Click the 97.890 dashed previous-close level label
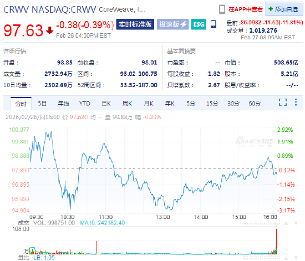The image size is (305, 261). [x=21, y=170]
